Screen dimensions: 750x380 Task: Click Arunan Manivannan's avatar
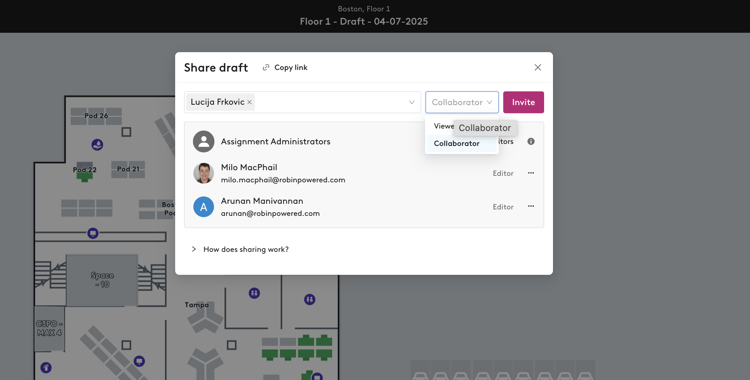click(x=203, y=207)
